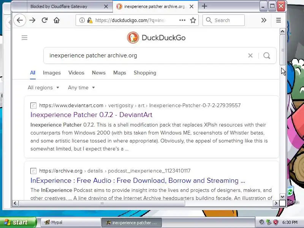This screenshot has width=304, height=228.
Task: Open DuckDuckGo side menu icon
Action: pos(24,38)
